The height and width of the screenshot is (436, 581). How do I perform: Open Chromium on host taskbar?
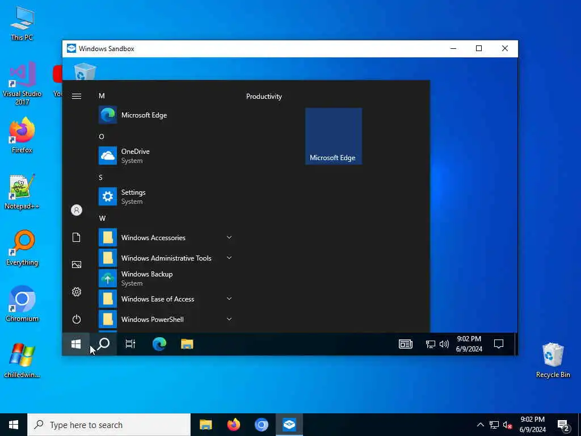262,425
